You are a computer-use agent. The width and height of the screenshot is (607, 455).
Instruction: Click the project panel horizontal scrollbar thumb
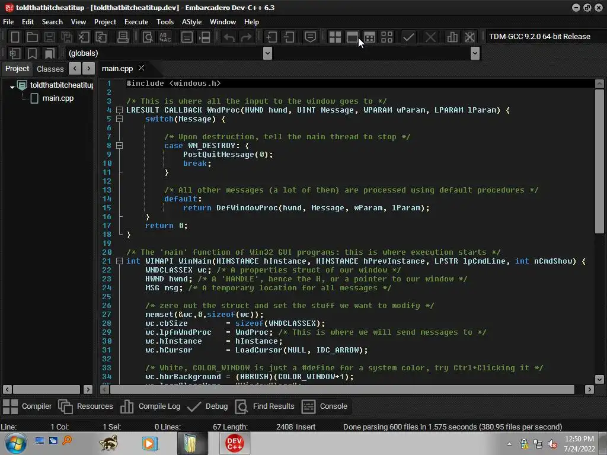coord(47,389)
